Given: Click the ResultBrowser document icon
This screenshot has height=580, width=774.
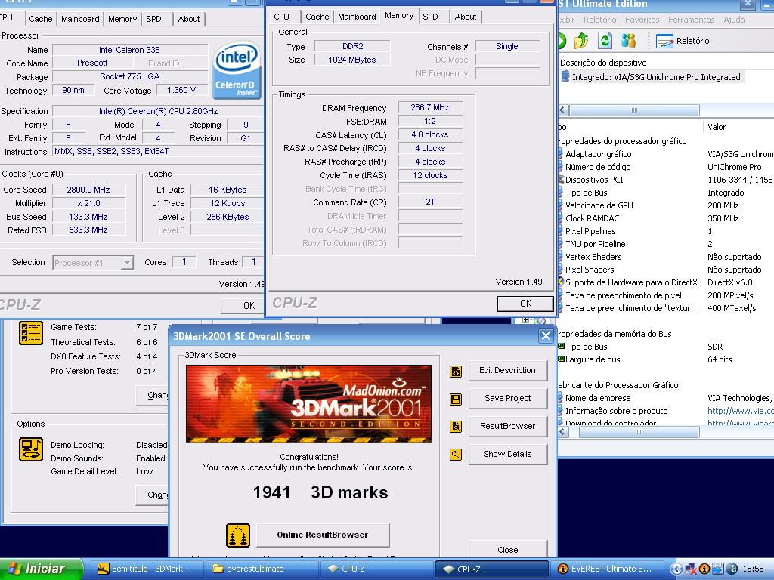Looking at the screenshot, I should click(x=456, y=427).
